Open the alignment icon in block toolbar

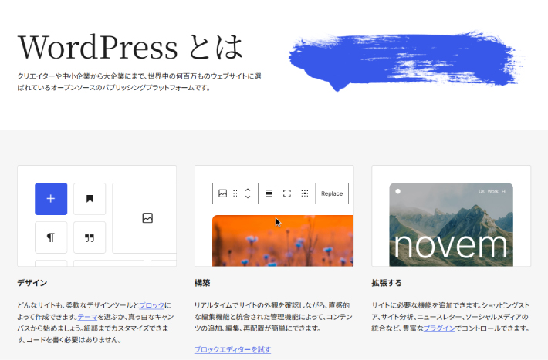coord(269,193)
